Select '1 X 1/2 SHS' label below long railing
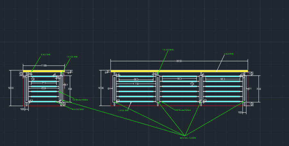Viewport: 289px width, 146px height. (123, 110)
